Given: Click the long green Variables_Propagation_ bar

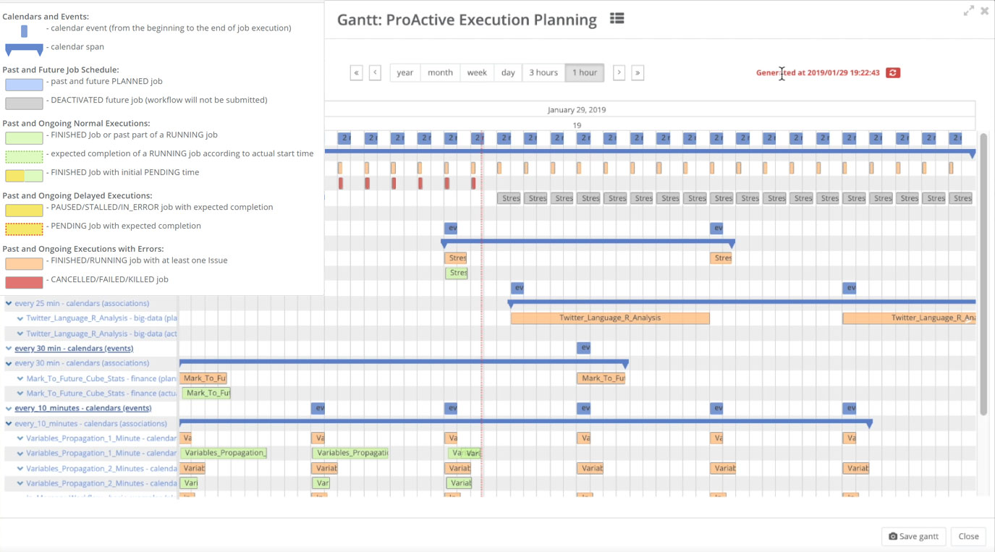Looking at the screenshot, I should pos(224,453).
